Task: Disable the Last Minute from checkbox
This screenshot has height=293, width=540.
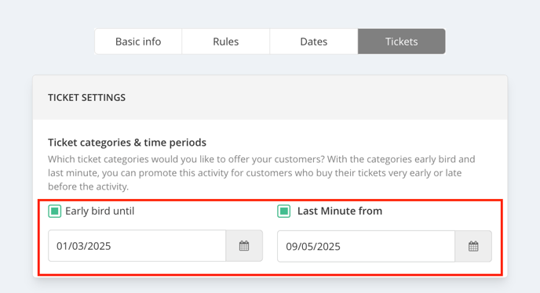Action: [x=284, y=212]
